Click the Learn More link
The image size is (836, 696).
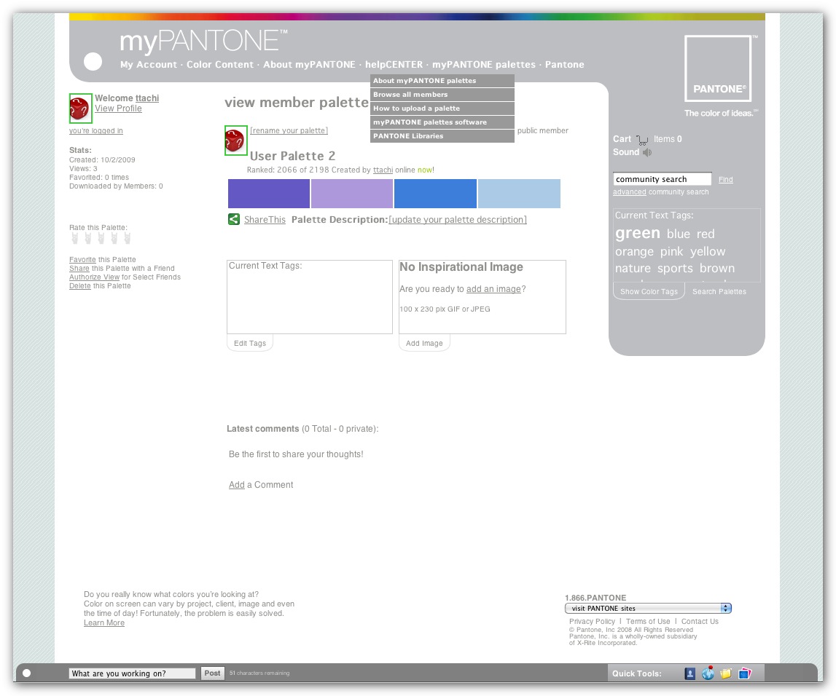point(104,623)
